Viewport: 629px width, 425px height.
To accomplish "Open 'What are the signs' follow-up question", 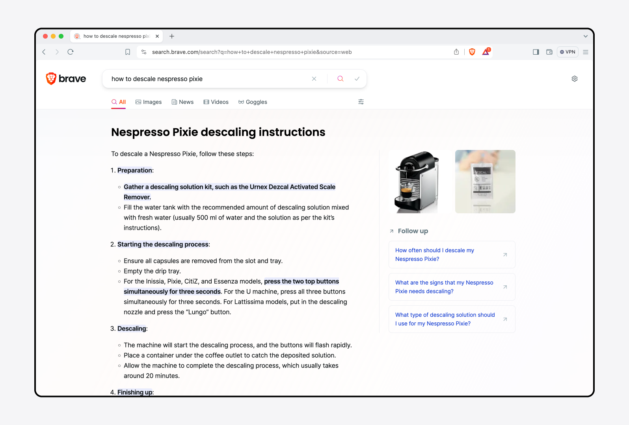I will coord(452,287).
